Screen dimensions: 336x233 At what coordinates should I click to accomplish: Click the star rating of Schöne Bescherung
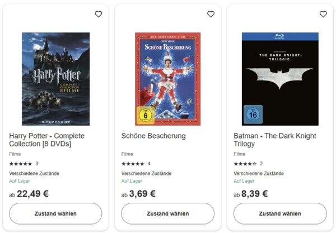pos(133,164)
